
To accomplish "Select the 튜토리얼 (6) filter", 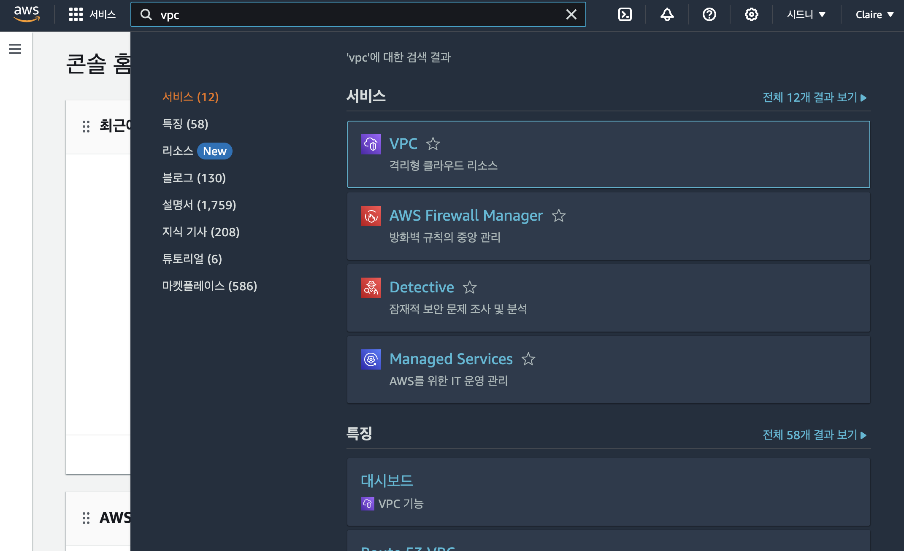I will (192, 259).
